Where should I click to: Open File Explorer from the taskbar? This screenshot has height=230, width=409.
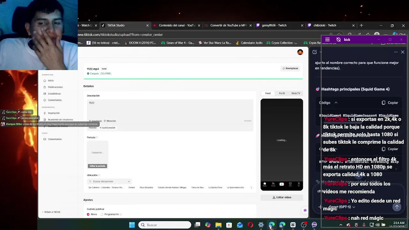(219, 225)
